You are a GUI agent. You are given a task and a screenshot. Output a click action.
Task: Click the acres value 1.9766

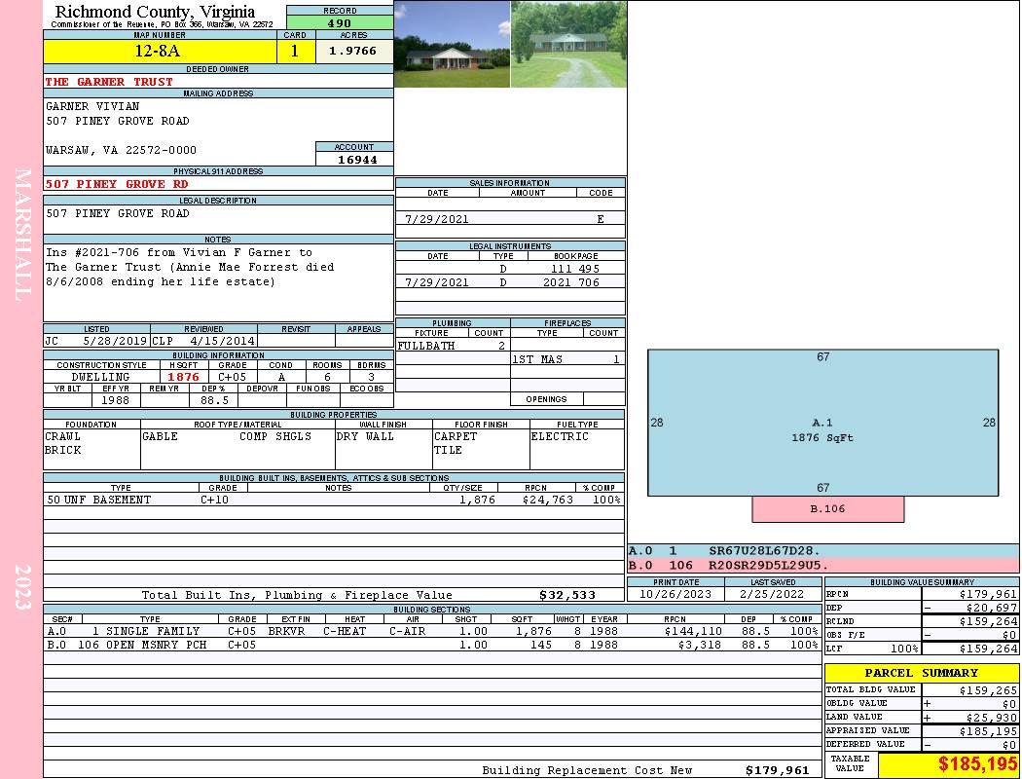tap(352, 51)
